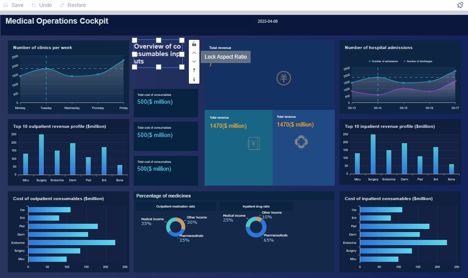Move widget up one layer with chevron

tap(194, 53)
